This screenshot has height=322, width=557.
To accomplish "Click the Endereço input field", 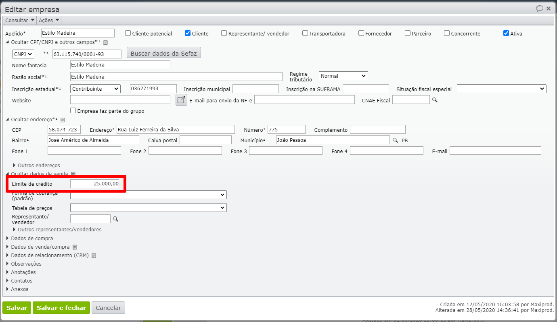I will pos(176,129).
